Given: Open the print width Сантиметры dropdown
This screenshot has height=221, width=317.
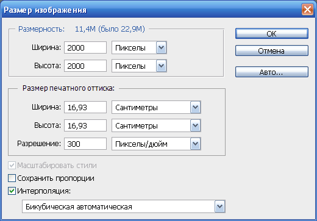Looking at the screenshot, I should [156, 107].
